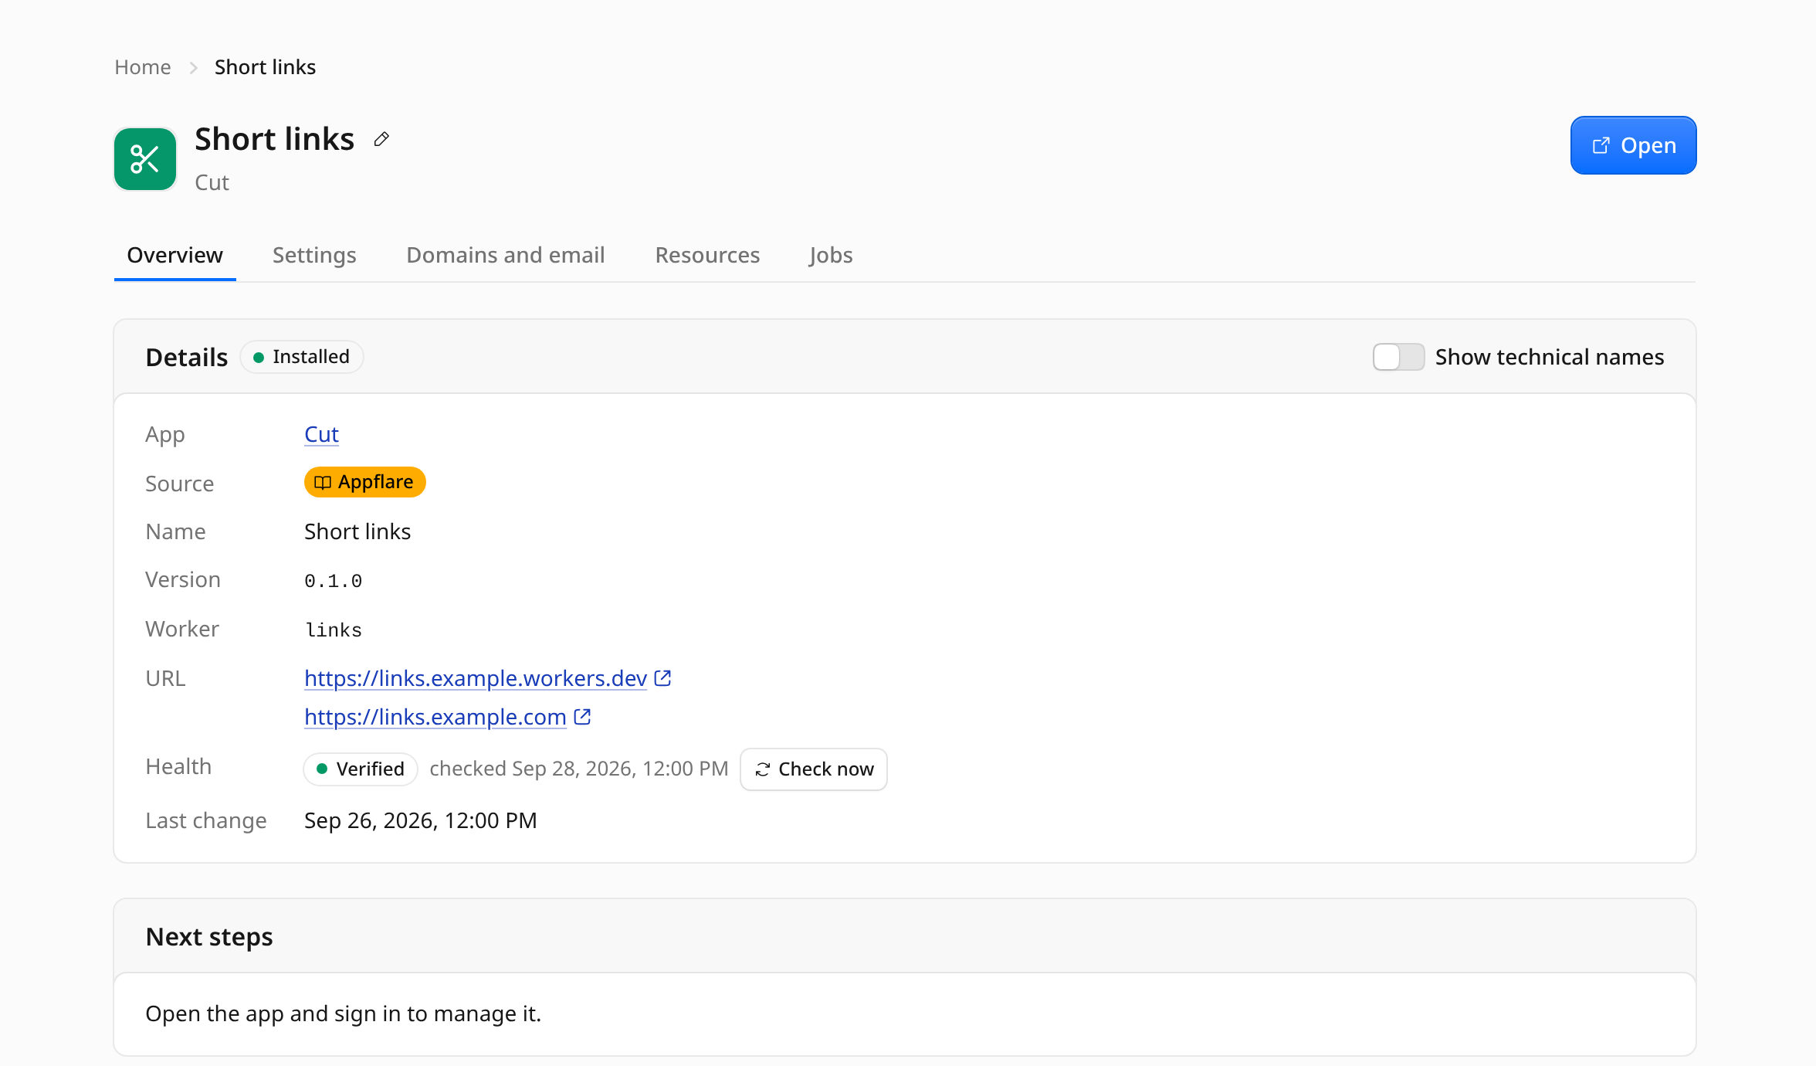The height and width of the screenshot is (1066, 1816).
Task: Click the Next steps heading
Action: 209,937
